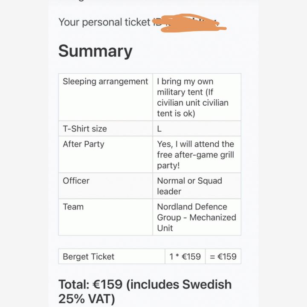This screenshot has width=307, height=307.
Task: Click the '= €159' subtotal cell
Action: [223, 257]
